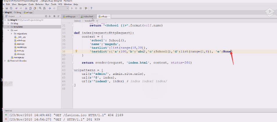Open the Tools menu

(54, 4)
